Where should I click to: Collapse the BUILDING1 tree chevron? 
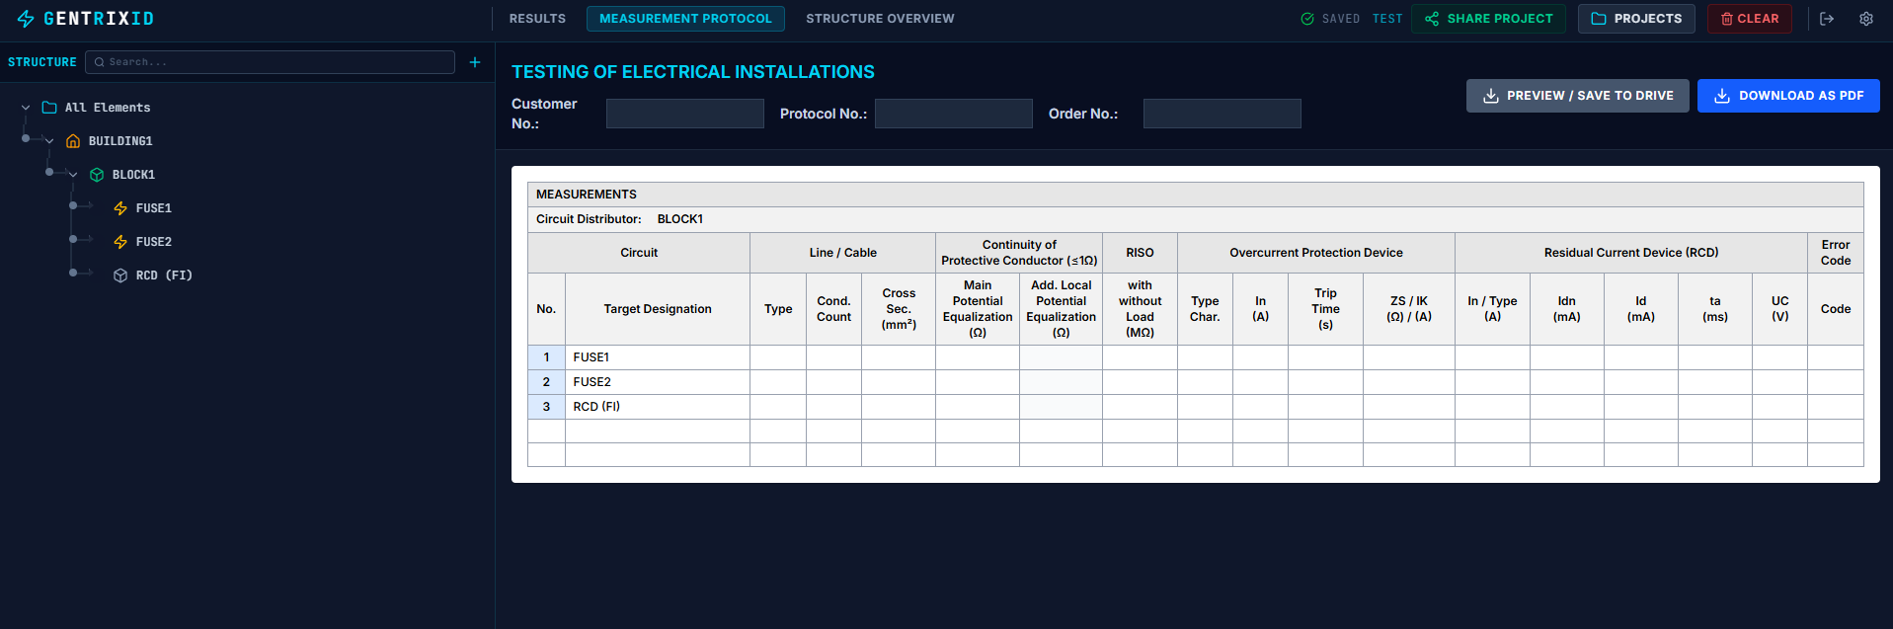[x=49, y=141]
